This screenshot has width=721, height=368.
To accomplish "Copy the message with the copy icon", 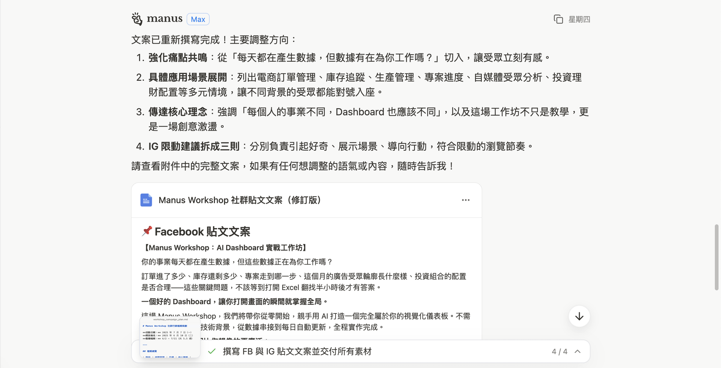I will [558, 19].
